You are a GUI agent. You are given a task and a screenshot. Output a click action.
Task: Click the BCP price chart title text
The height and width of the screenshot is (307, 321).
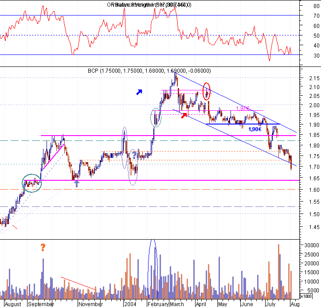coord(149,71)
